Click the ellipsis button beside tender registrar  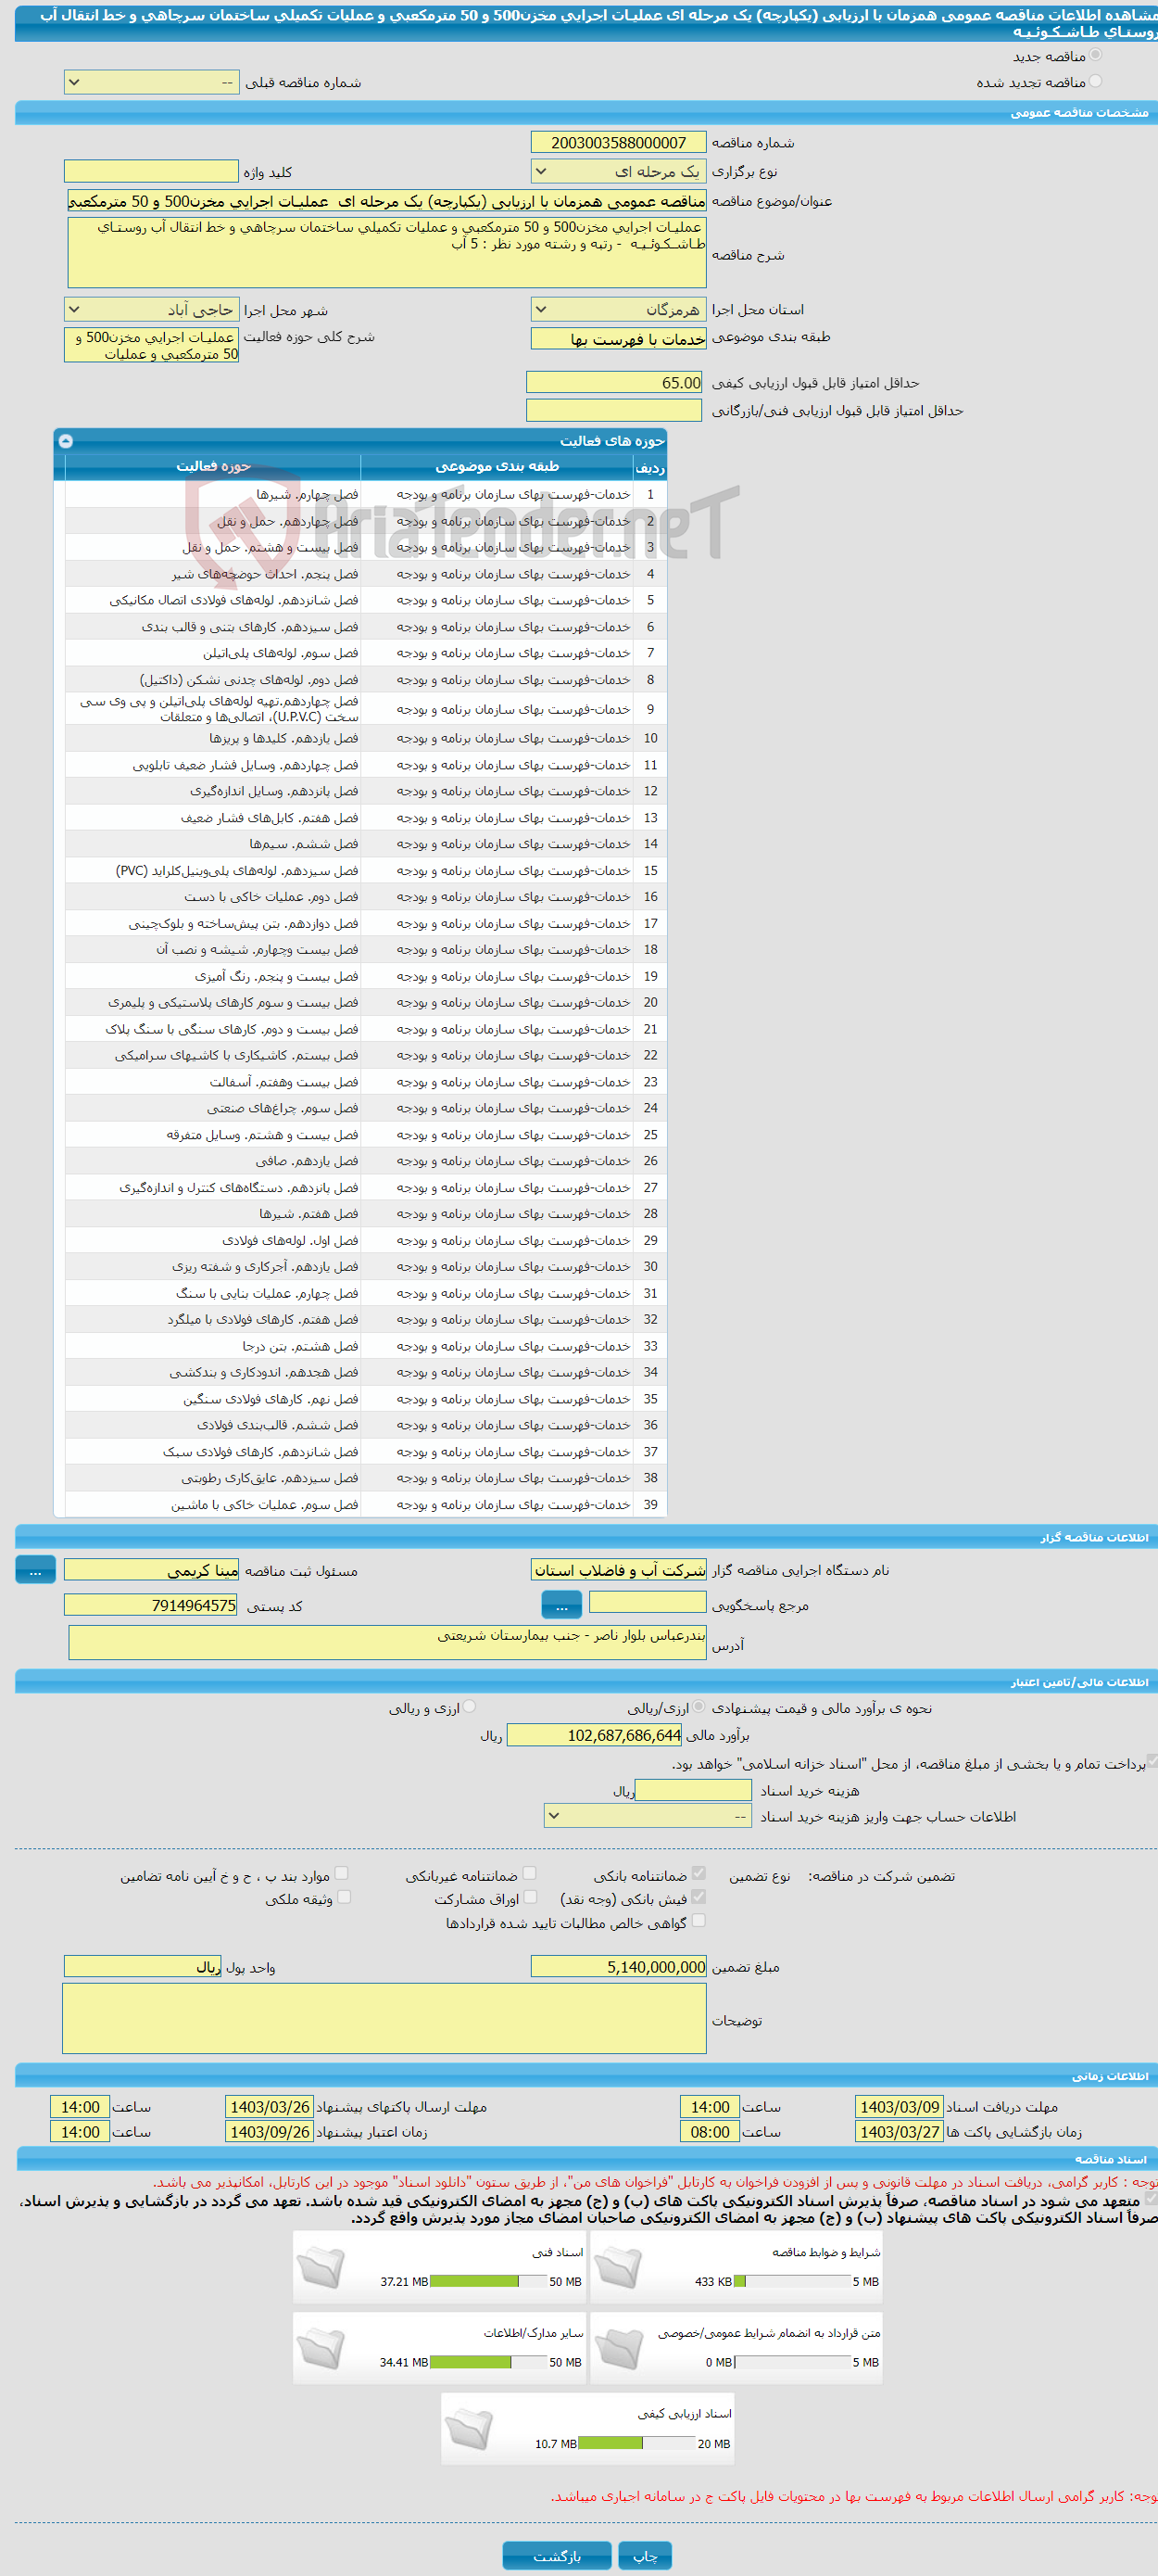pos(36,1571)
